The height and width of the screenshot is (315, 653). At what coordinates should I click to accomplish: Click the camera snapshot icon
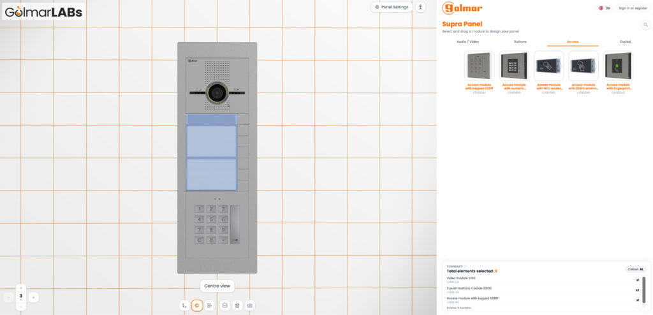pyautogui.click(x=249, y=306)
